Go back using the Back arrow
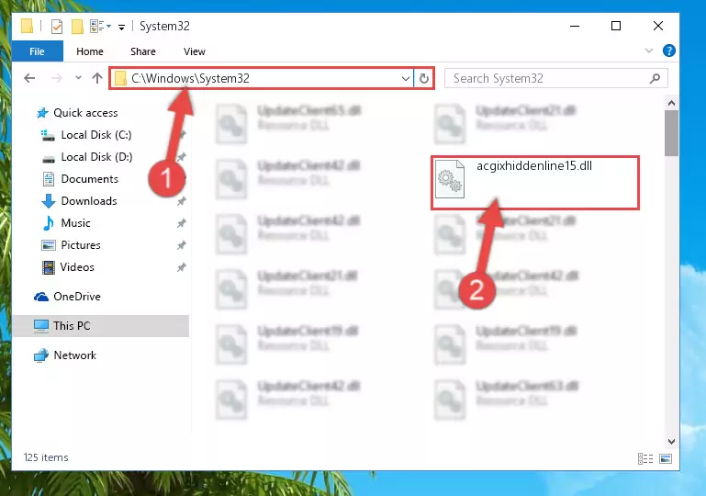This screenshot has height=496, width=706. click(x=29, y=78)
